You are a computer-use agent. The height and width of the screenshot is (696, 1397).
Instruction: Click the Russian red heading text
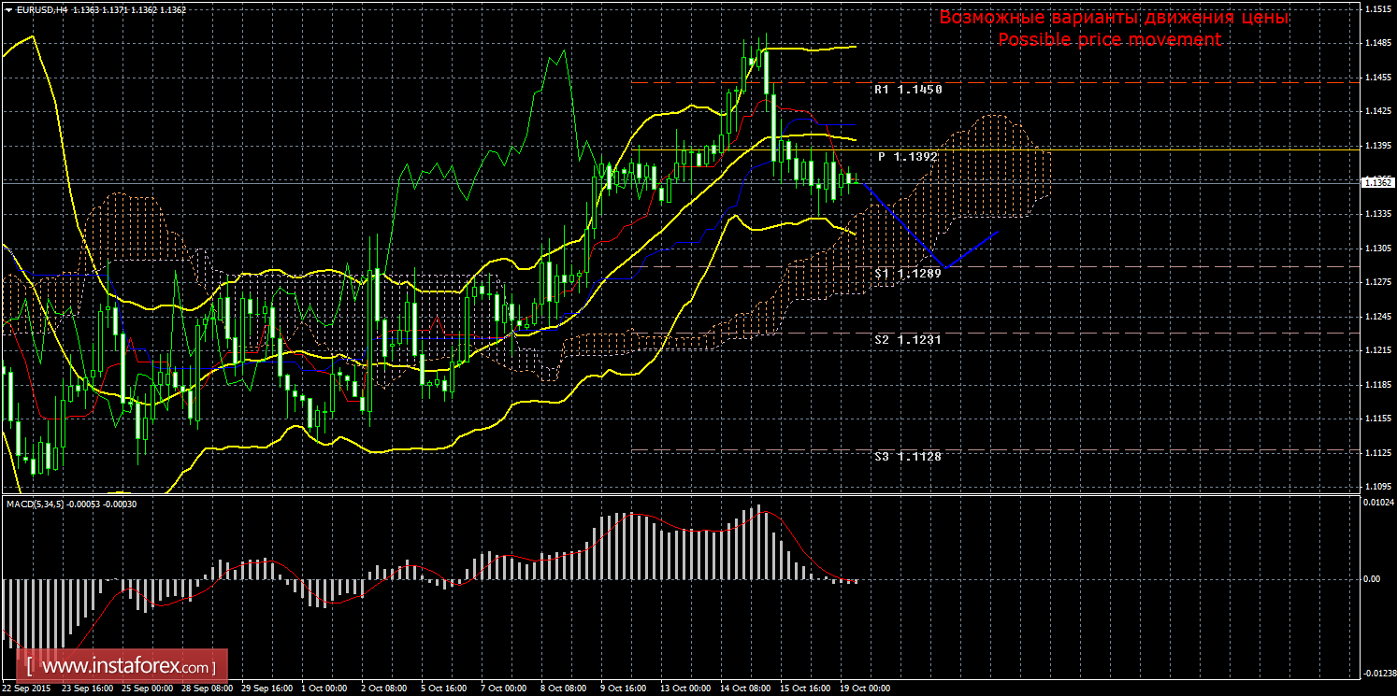tap(1114, 18)
